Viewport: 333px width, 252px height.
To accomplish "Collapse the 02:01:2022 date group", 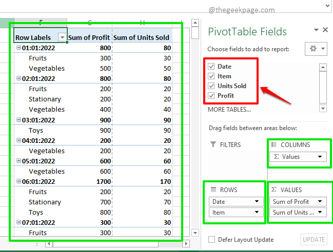I will pyautogui.click(x=18, y=79).
